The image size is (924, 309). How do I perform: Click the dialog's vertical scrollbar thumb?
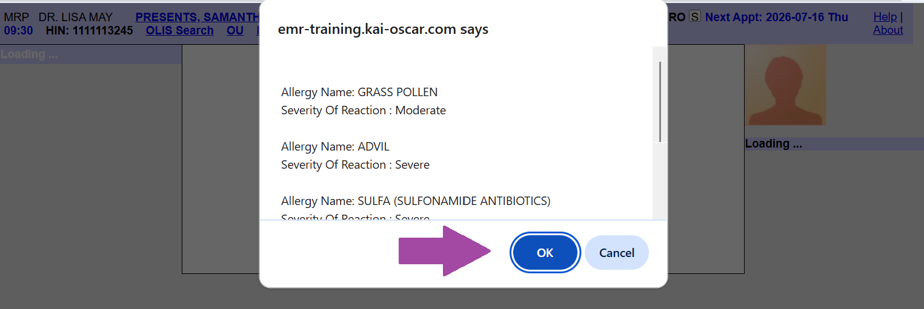pyautogui.click(x=660, y=101)
